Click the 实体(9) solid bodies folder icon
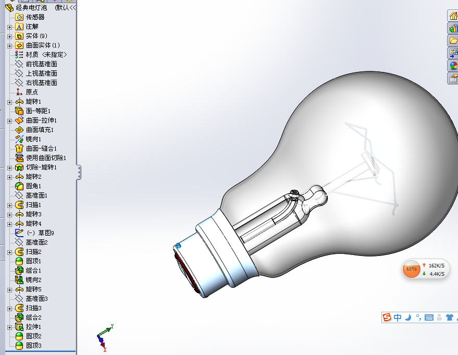This screenshot has height=355, width=458. (19, 36)
